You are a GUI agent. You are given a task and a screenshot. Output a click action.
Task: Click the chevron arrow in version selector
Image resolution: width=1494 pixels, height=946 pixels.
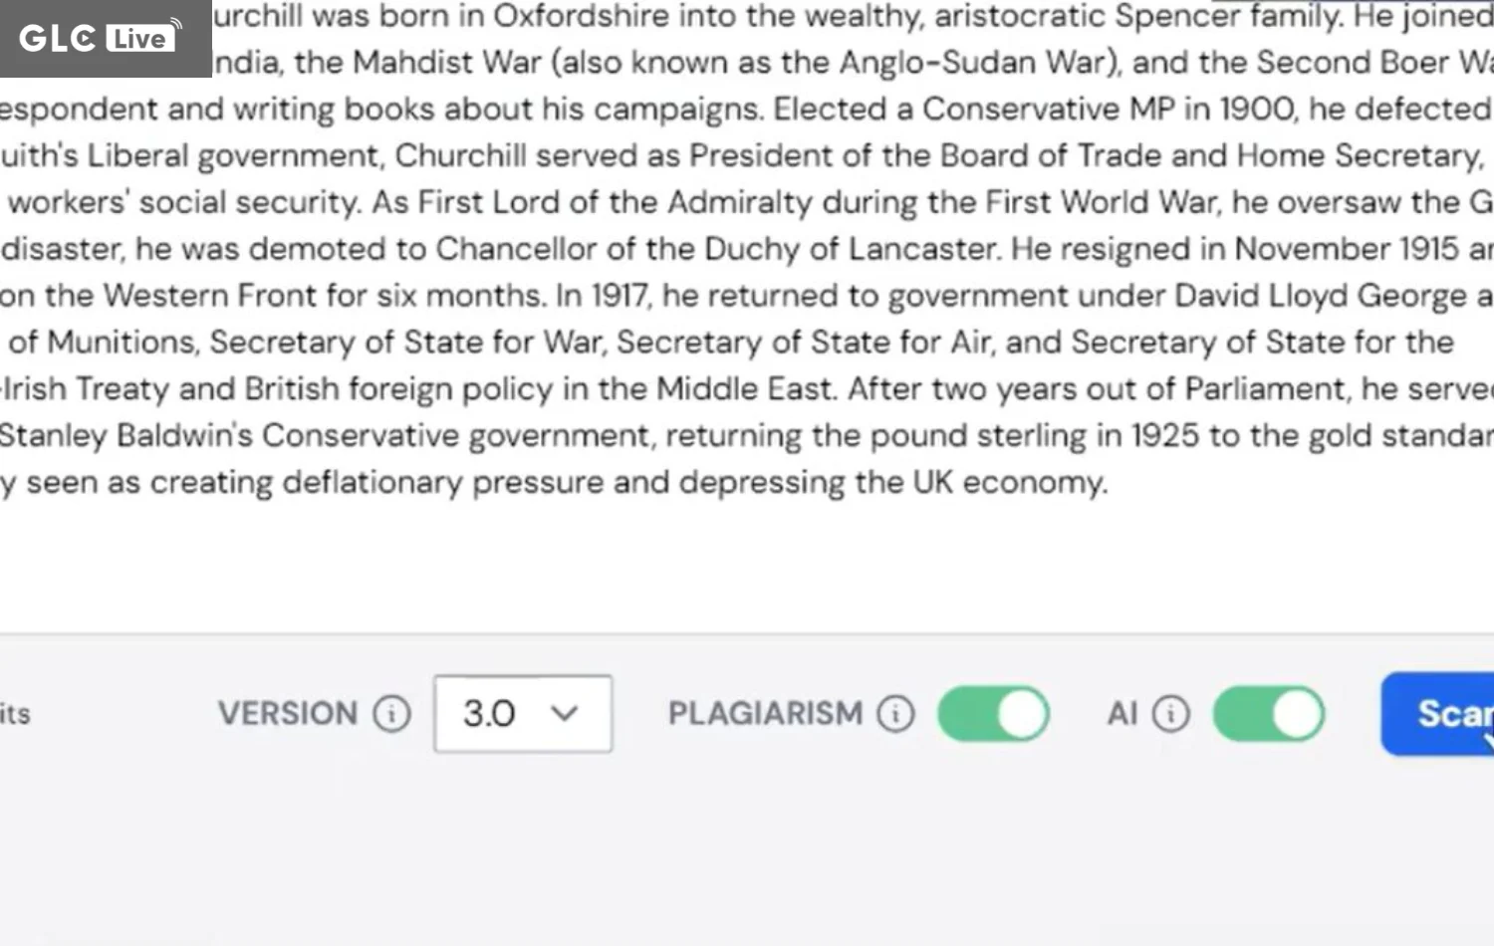click(x=565, y=714)
